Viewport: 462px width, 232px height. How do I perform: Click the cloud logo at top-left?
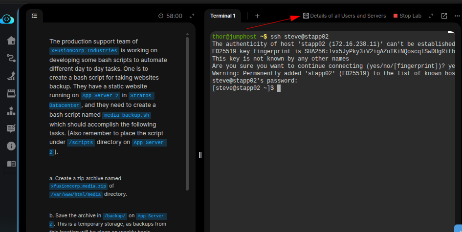[8, 19]
